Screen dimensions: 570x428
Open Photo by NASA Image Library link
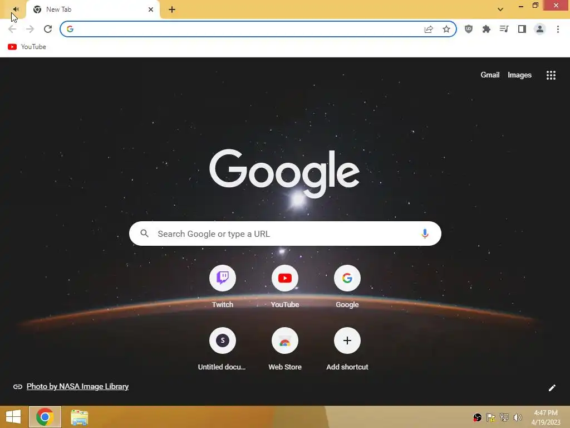pyautogui.click(x=77, y=387)
